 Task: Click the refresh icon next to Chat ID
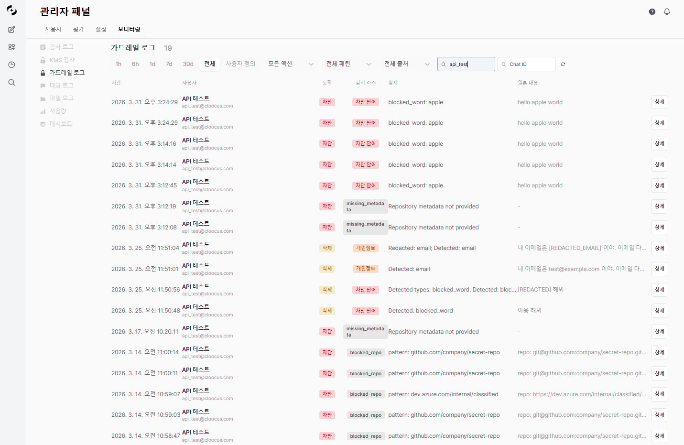563,64
